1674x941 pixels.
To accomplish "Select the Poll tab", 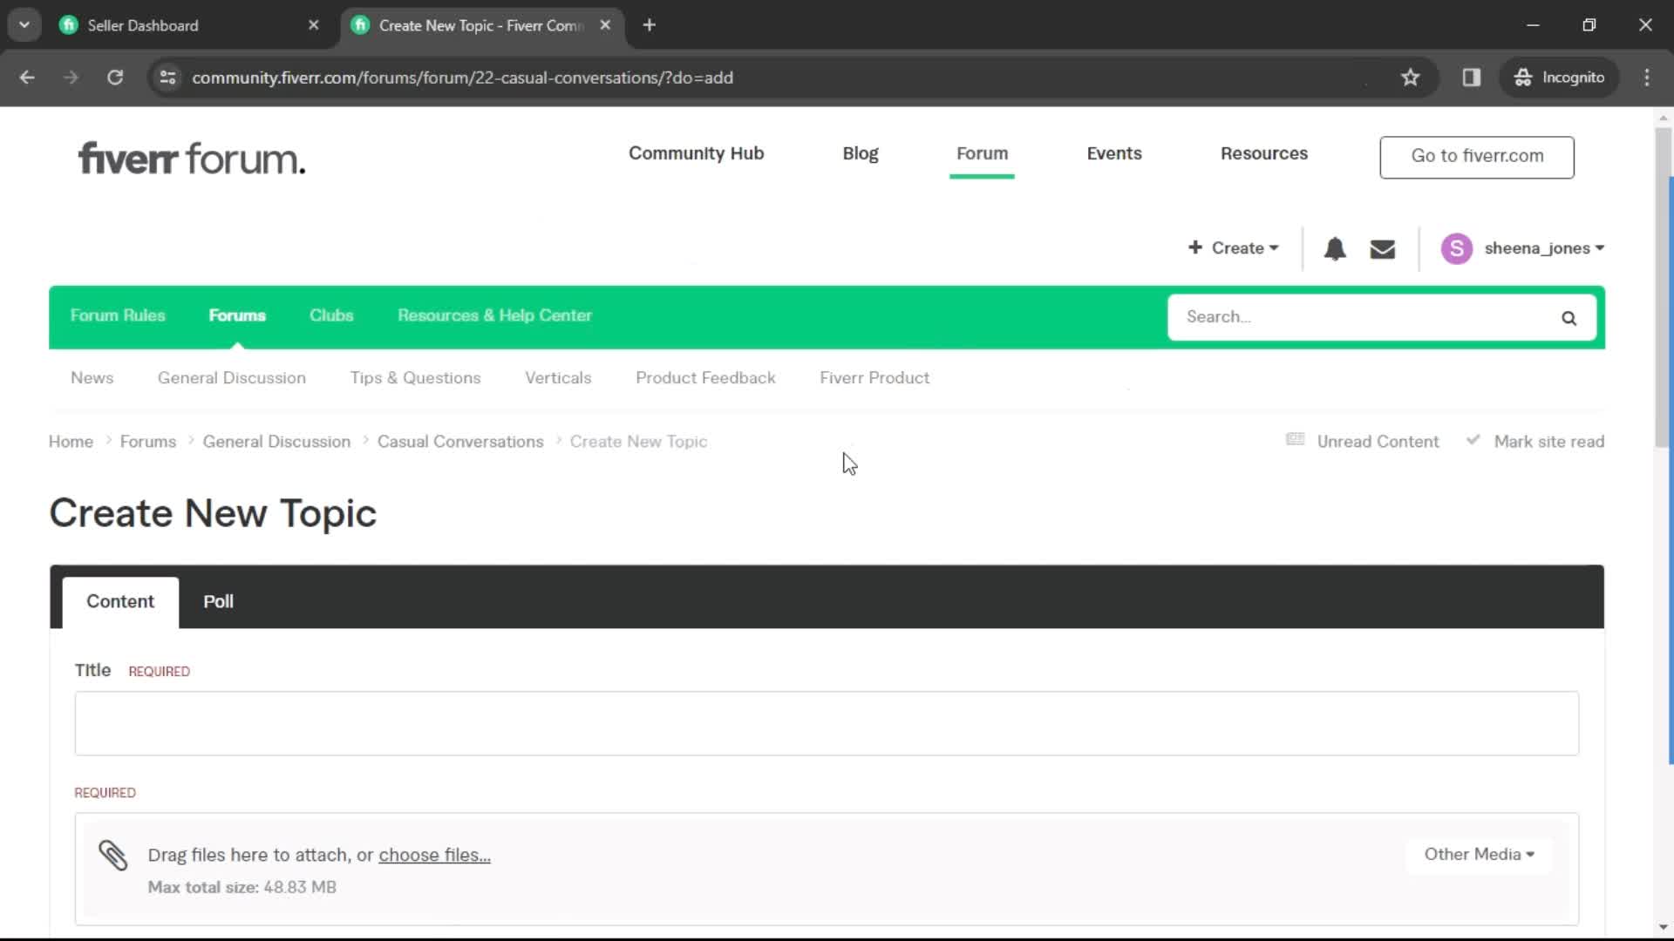I will point(219,601).
